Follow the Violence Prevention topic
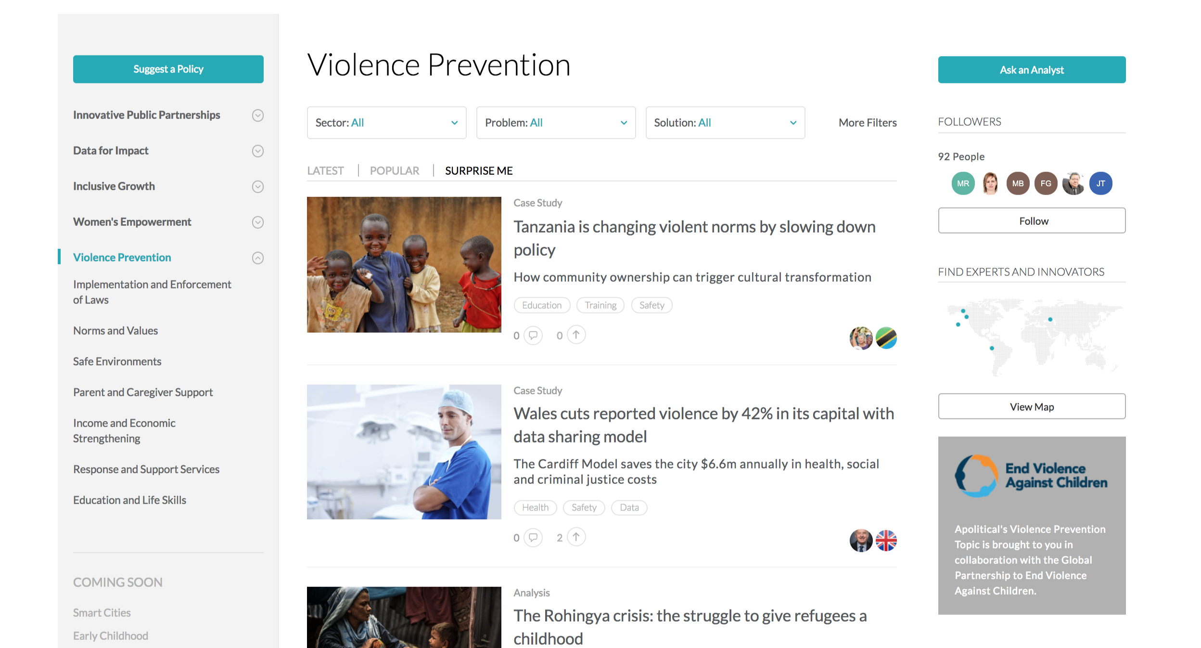The width and height of the screenshot is (1201, 648). 1032,221
